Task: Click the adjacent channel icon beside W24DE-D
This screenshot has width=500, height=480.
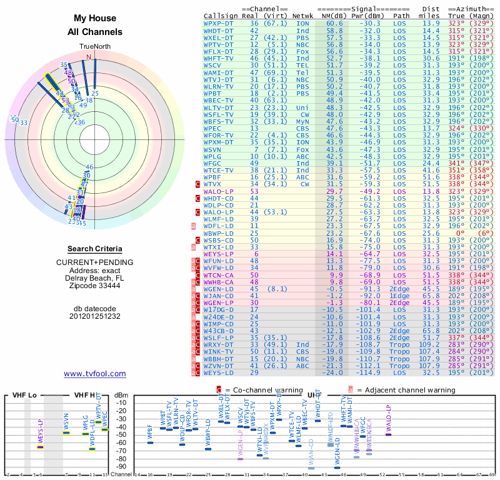Action: pyautogui.click(x=193, y=317)
